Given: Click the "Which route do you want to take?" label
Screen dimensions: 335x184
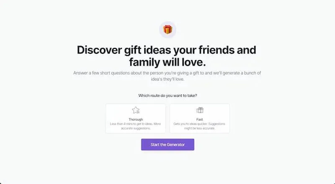Looking at the screenshot, I should click(x=168, y=96).
